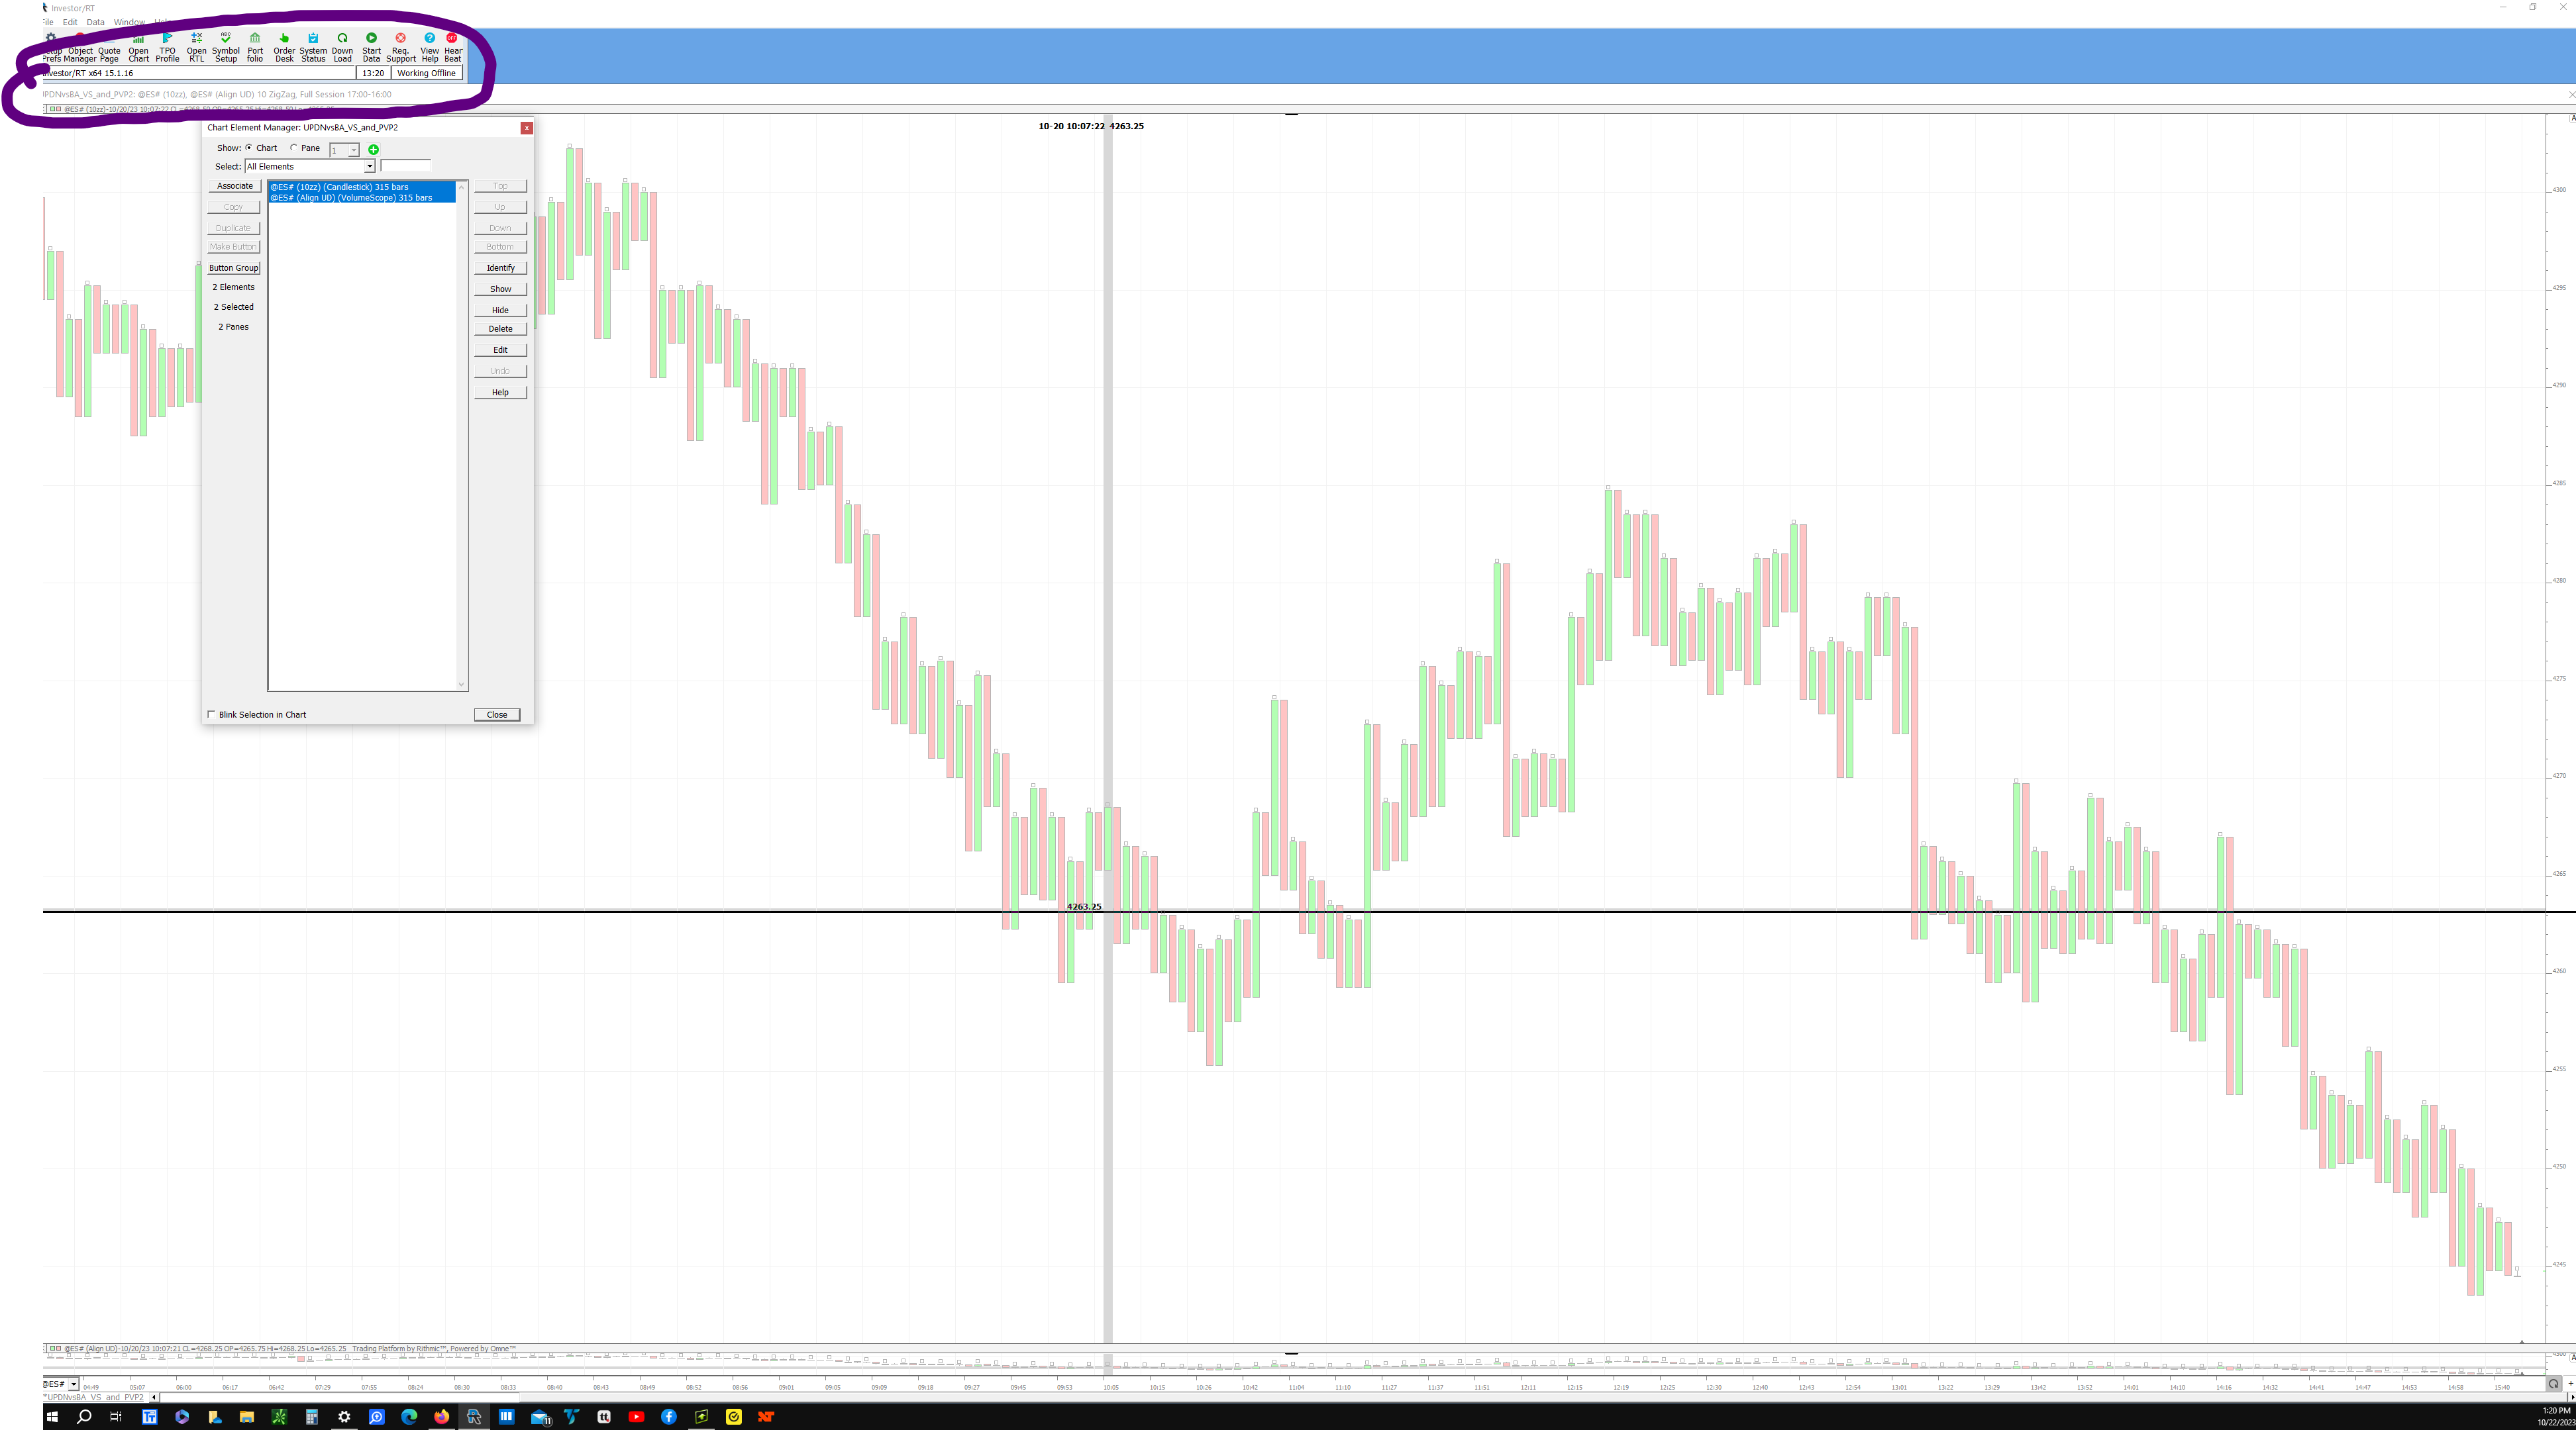Click the UPDNvsBA_VS_and_PVP2 chart tab
Image resolution: width=2576 pixels, height=1430 pixels.
[x=95, y=1397]
